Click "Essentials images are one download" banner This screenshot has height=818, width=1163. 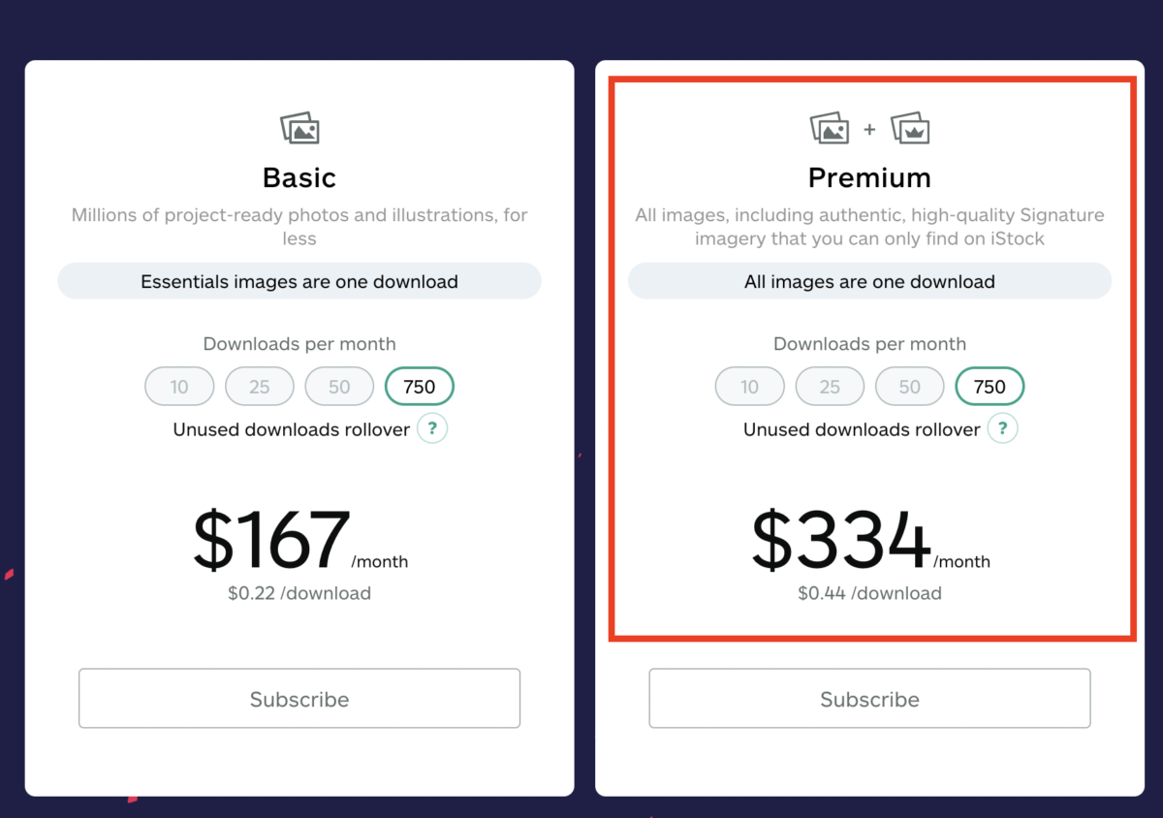[x=299, y=282]
